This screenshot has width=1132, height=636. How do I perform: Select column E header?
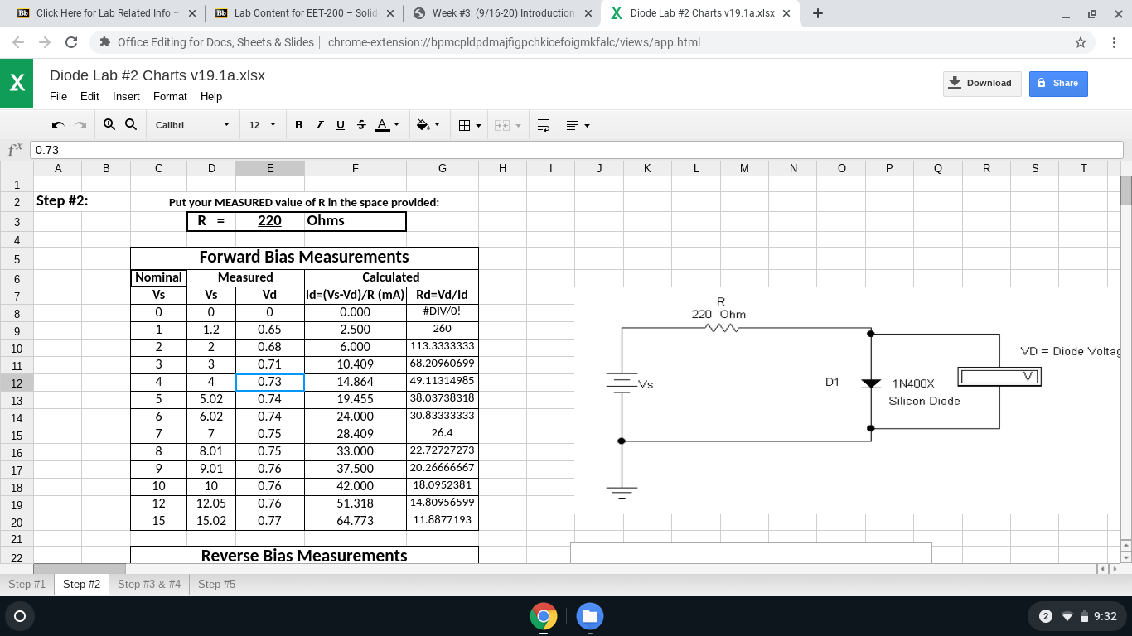coord(270,168)
